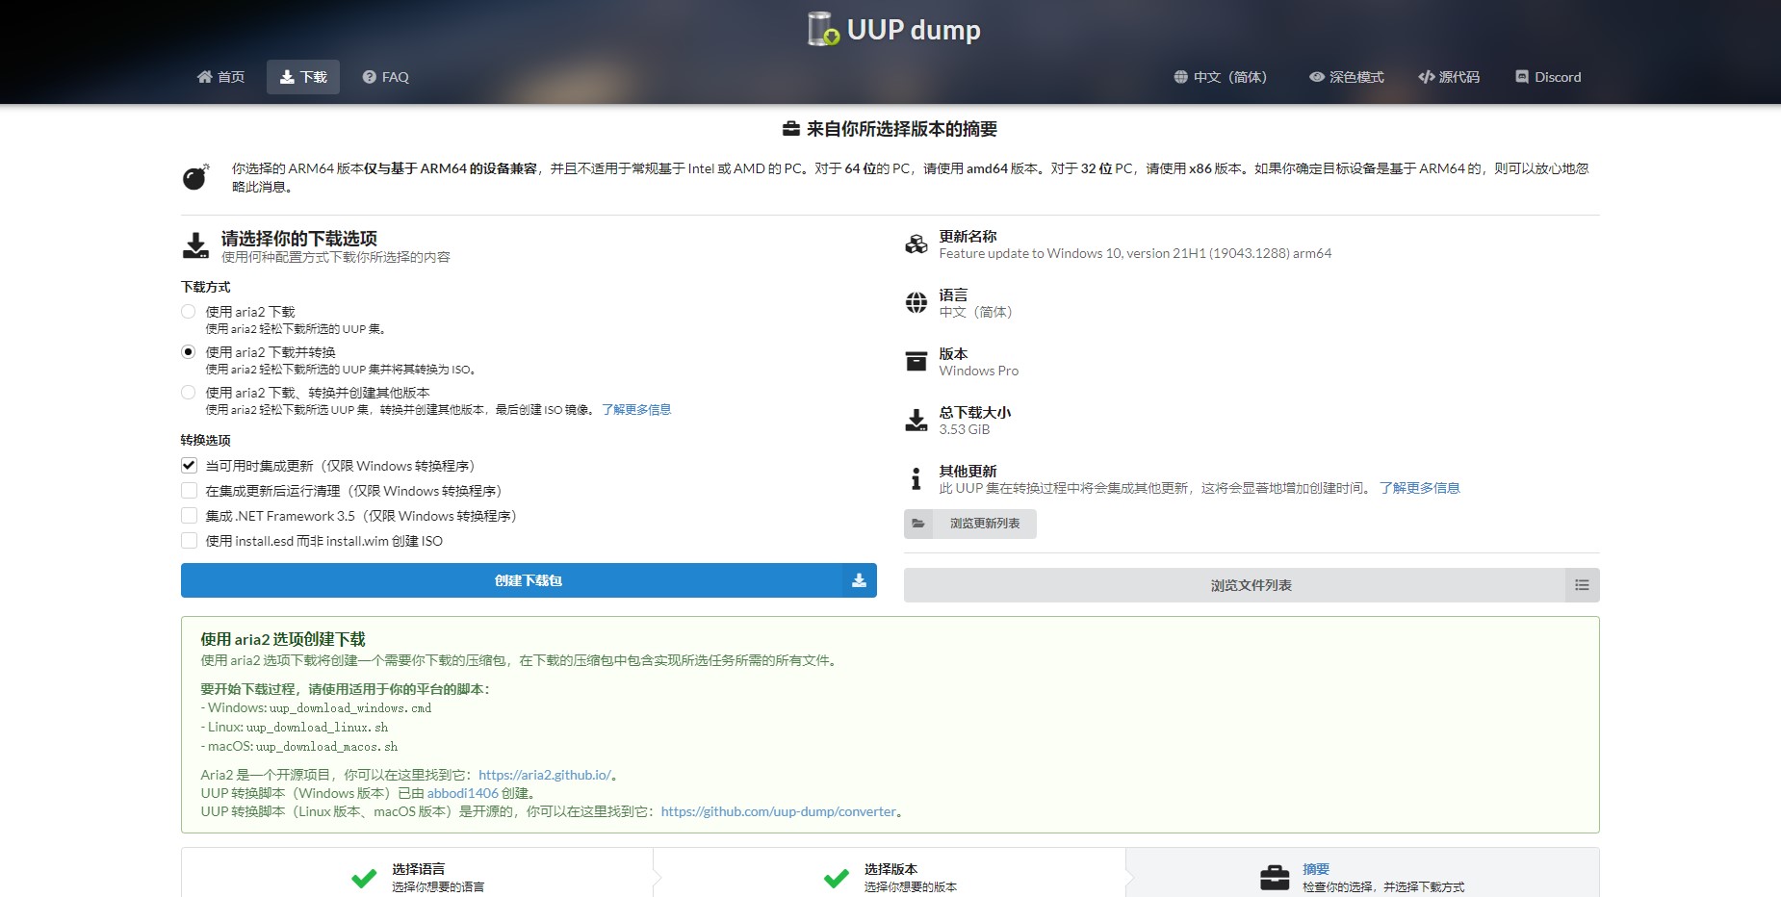Click the globe icon in 中文(简体)
The height and width of the screenshot is (897, 1781).
click(x=1181, y=77)
